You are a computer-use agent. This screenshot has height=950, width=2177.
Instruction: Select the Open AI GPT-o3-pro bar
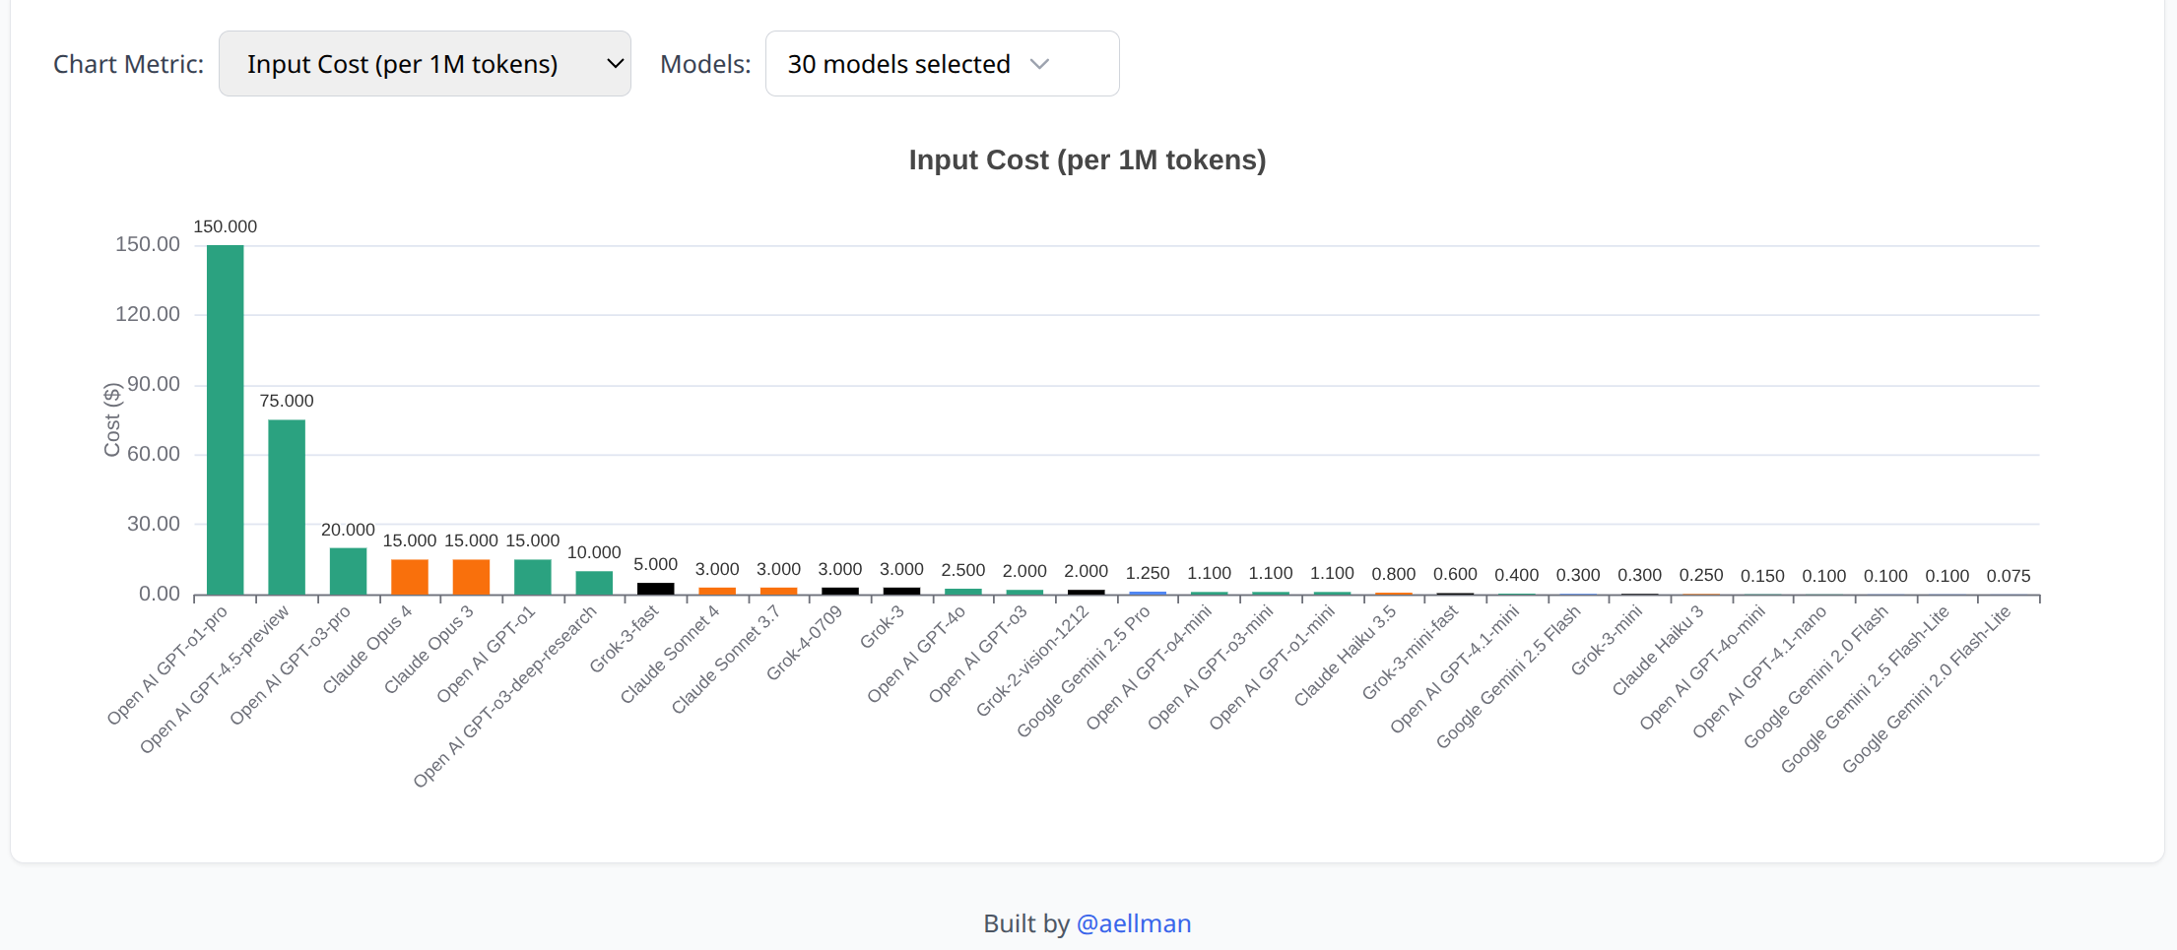point(348,572)
